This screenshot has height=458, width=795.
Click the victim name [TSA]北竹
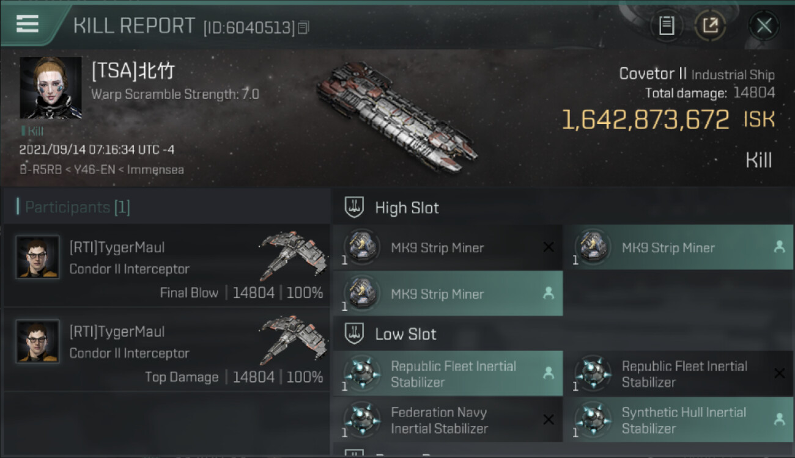[133, 71]
